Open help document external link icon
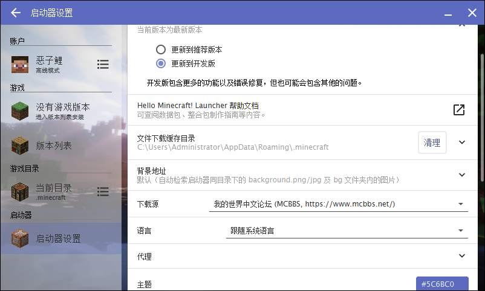This screenshot has height=291, width=485. (459, 110)
